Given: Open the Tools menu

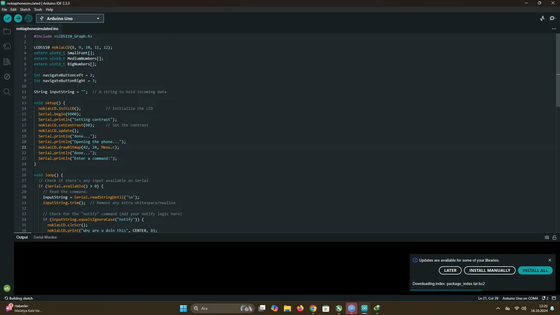Looking at the screenshot, I should pyautogui.click(x=38, y=10).
